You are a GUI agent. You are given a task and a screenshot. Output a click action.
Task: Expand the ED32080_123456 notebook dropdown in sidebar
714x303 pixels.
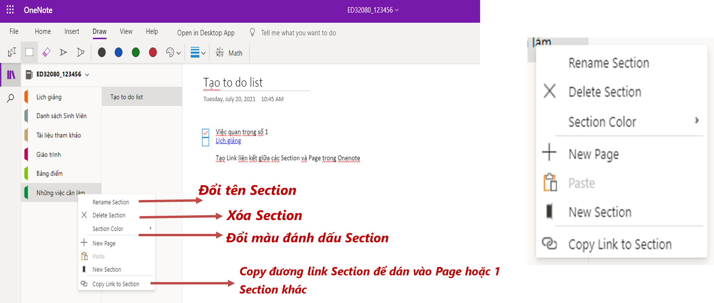(x=87, y=75)
